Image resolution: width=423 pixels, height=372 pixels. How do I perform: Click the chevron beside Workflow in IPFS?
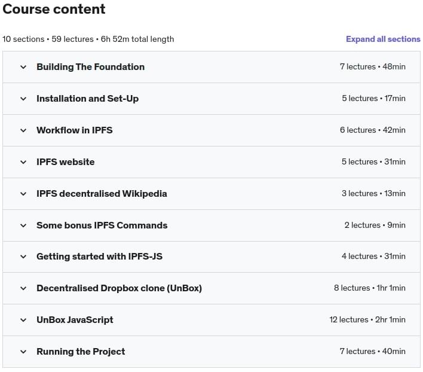pyautogui.click(x=23, y=130)
